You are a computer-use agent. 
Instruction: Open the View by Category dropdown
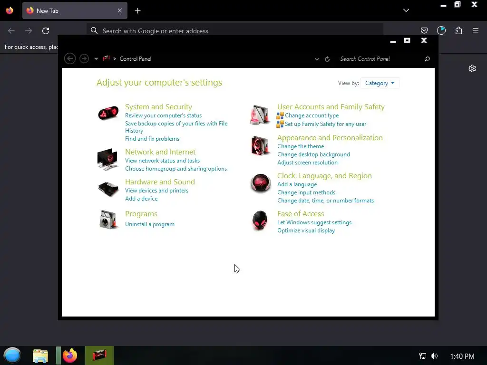pyautogui.click(x=380, y=83)
